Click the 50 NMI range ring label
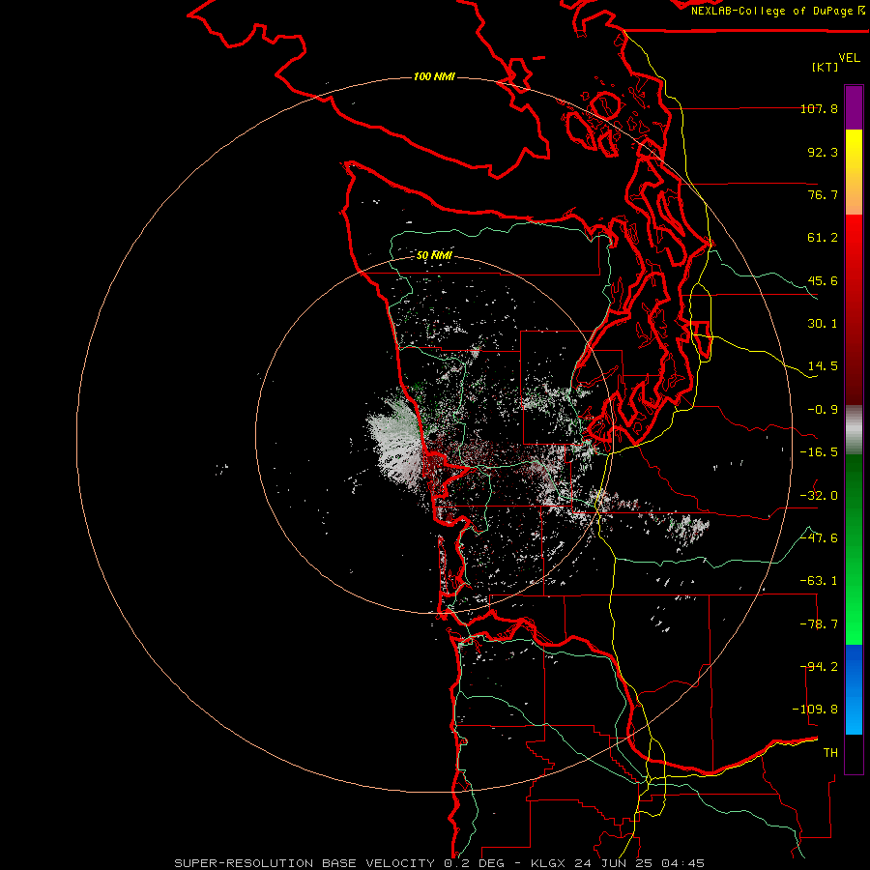The image size is (870, 870). click(434, 255)
